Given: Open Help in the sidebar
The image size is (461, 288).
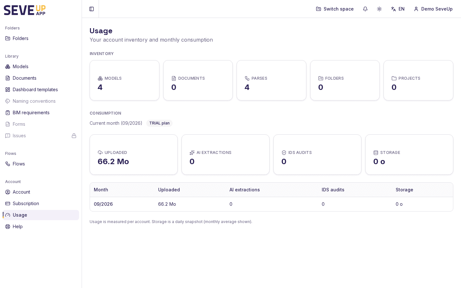Looking at the screenshot, I should pos(41,227).
